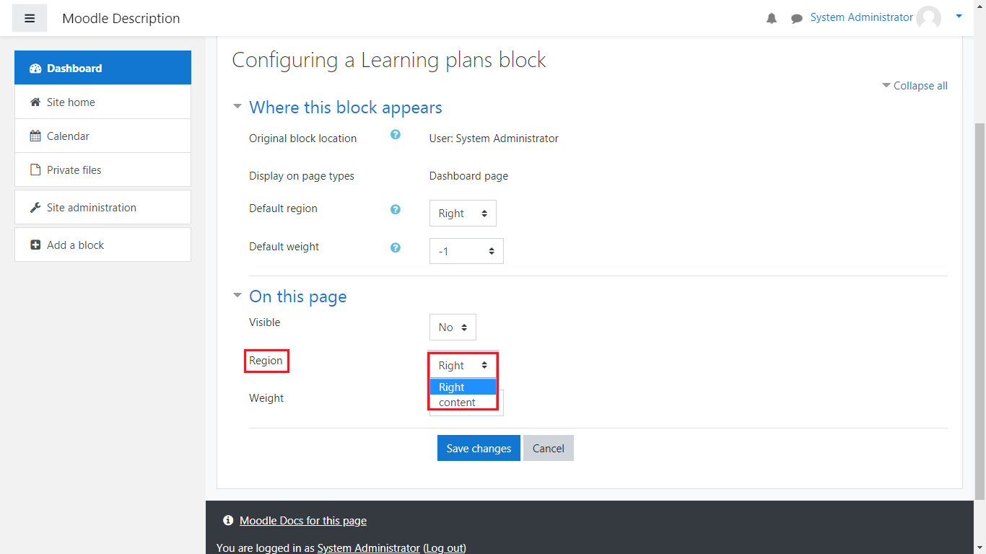Click the Moodle Docs info icon

coord(228,520)
